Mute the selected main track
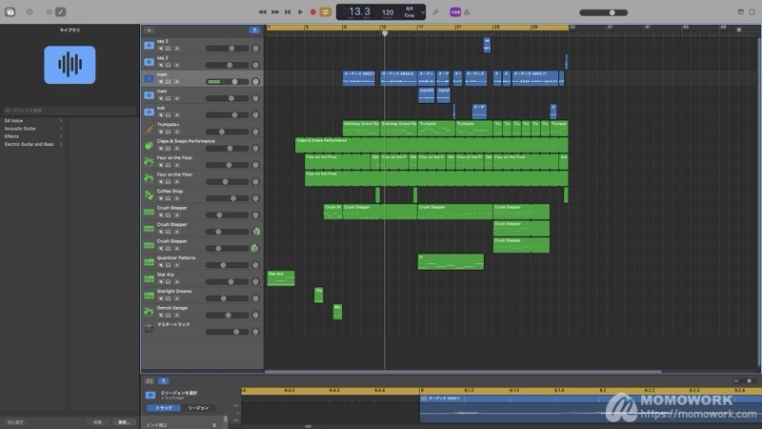 pos(161,82)
